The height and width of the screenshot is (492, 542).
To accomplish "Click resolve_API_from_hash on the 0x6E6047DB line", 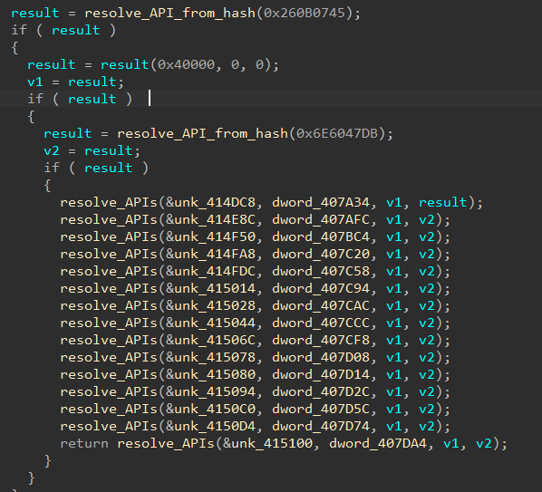I will (202, 133).
